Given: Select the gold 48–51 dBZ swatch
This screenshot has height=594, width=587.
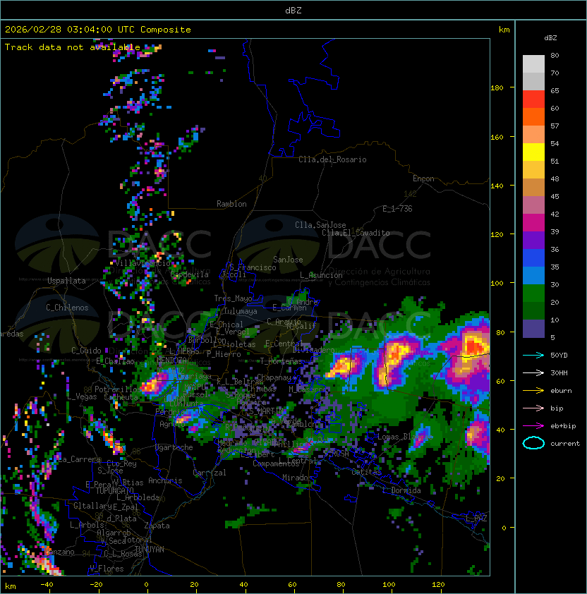Looking at the screenshot, I should click(533, 170).
